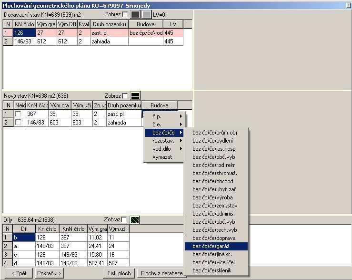Select Díl cell b in Díly table

pyautogui.click(x=24, y=237)
